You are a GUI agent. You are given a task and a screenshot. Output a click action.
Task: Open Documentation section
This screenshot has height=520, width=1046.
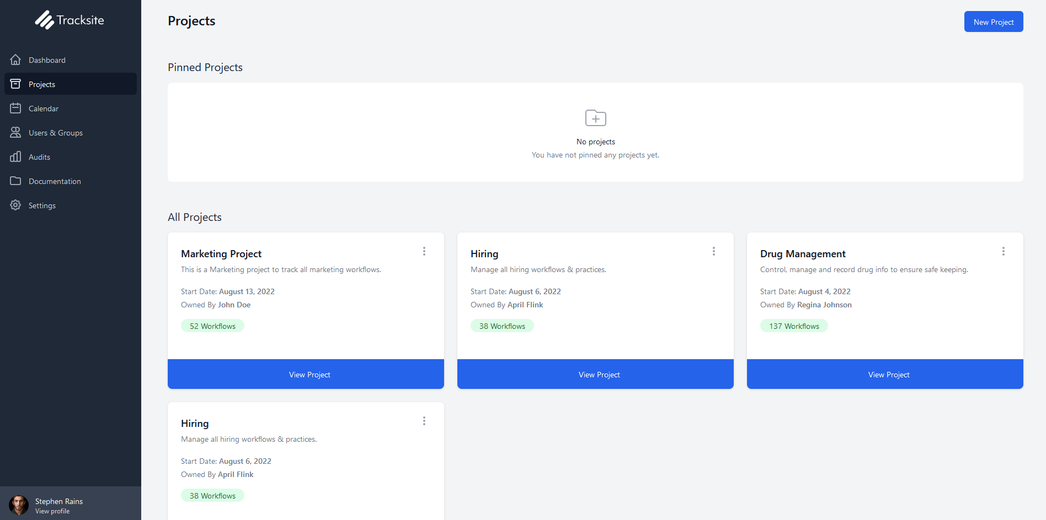tap(71, 181)
